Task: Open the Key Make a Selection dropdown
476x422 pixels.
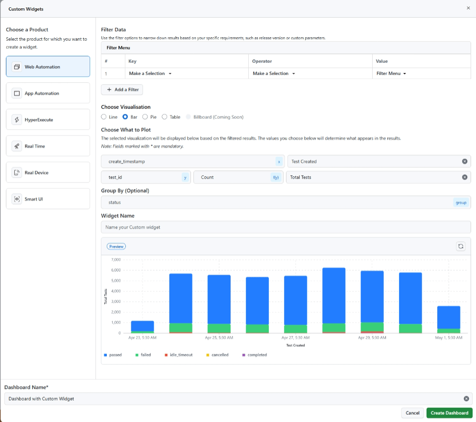Action: pyautogui.click(x=150, y=73)
